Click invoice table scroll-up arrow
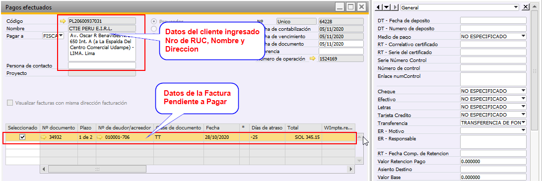The height and width of the screenshot is (181, 542). point(359,137)
